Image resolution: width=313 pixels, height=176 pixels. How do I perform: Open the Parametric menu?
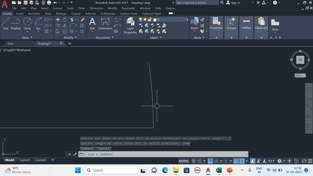point(128,8)
